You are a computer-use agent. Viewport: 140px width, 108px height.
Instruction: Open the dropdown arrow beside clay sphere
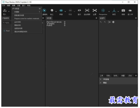(56, 11)
